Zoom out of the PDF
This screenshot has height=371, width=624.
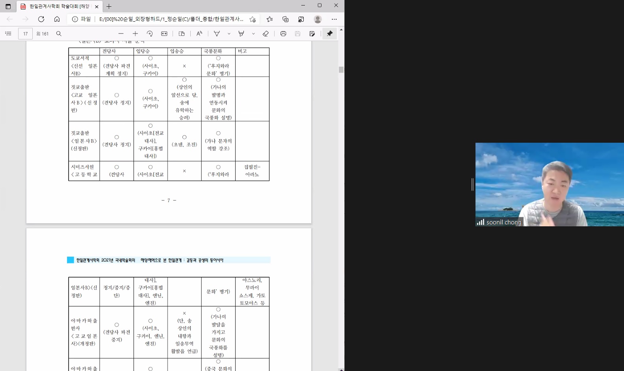121,34
